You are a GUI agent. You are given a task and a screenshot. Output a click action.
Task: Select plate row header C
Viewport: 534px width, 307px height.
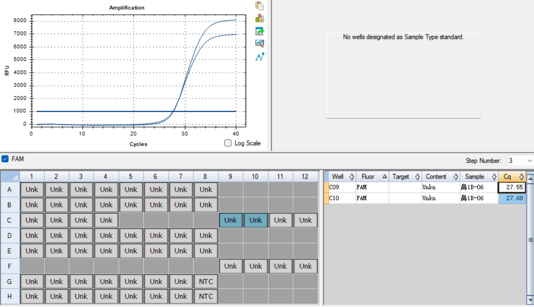pos(10,220)
